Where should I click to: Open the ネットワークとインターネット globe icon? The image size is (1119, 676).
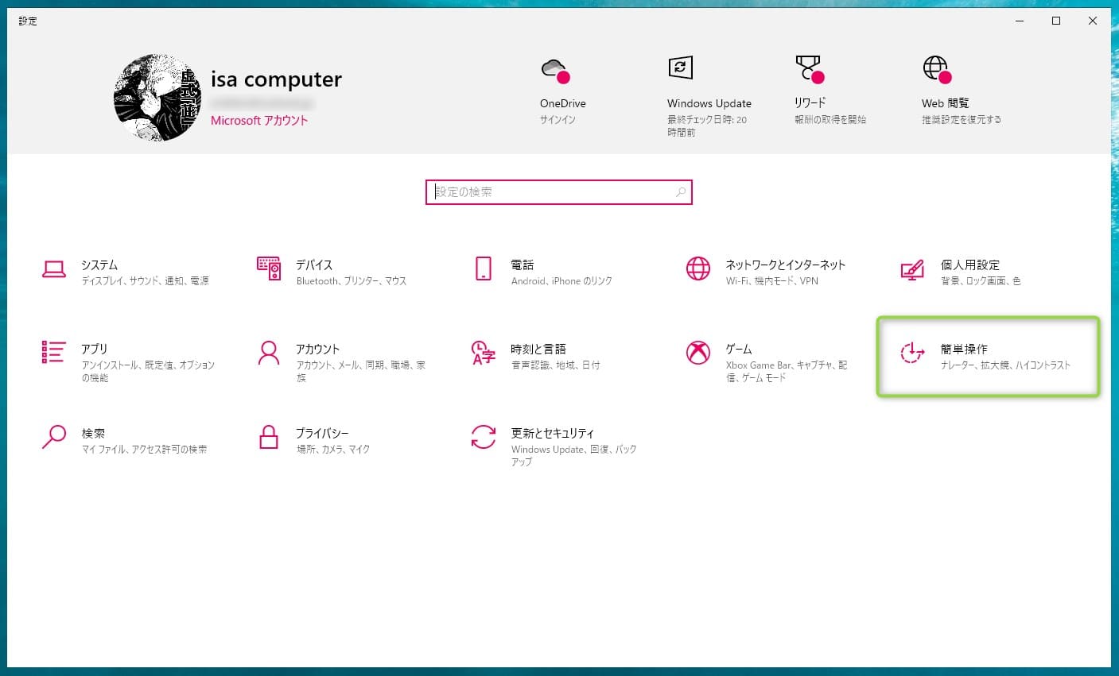tap(698, 268)
